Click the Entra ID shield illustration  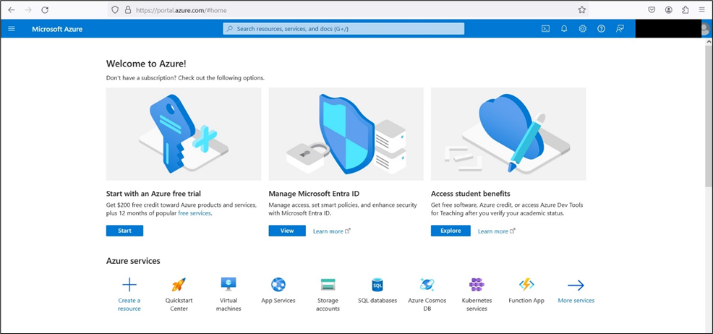pos(346,134)
